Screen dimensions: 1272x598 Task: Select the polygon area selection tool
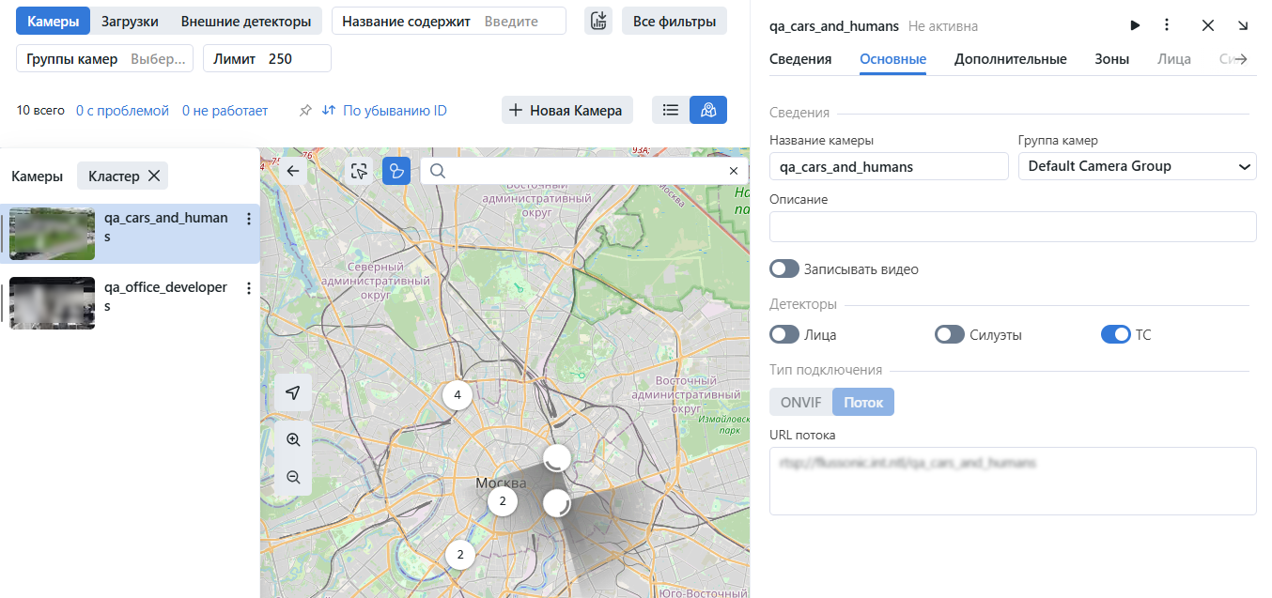tap(396, 171)
